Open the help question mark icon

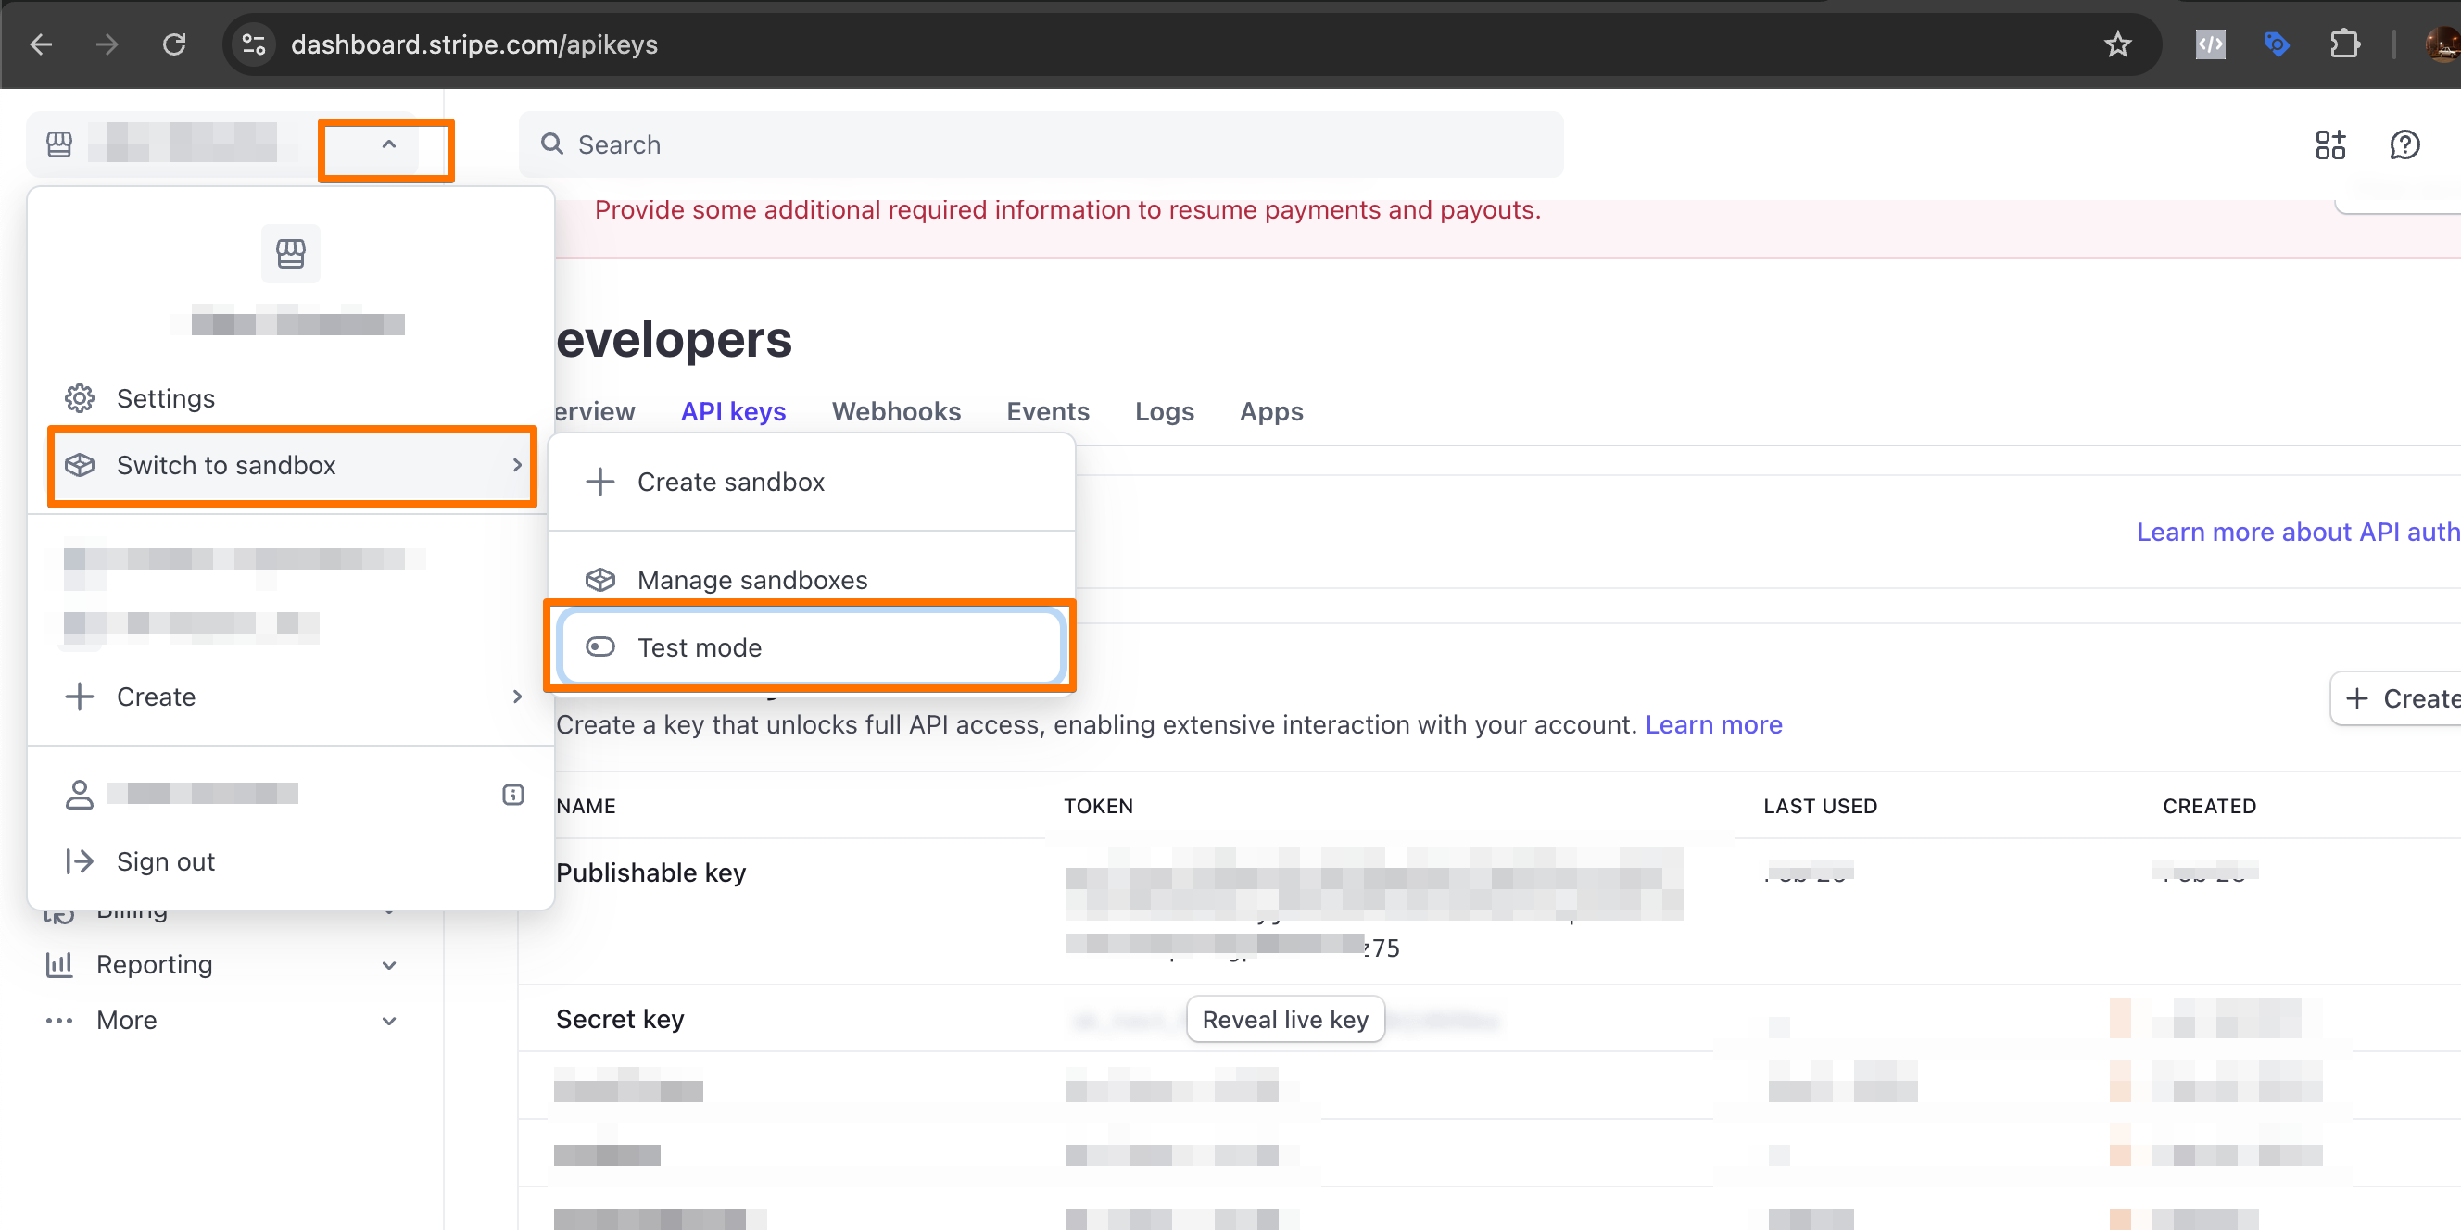[2404, 145]
